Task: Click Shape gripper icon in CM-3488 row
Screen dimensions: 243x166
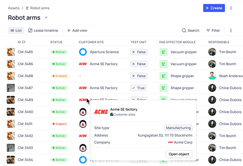Action: (x=164, y=76)
